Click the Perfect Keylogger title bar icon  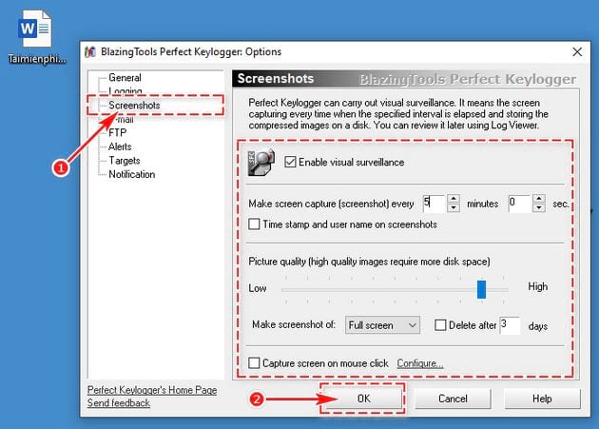pos(90,52)
